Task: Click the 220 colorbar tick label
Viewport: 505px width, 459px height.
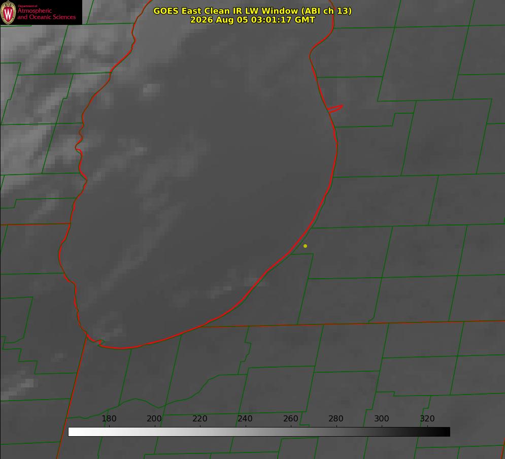Action: coord(199,418)
